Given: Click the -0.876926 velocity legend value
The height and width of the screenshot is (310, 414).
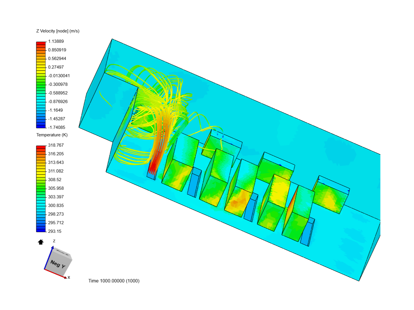Looking at the screenshot, I should point(58,102).
